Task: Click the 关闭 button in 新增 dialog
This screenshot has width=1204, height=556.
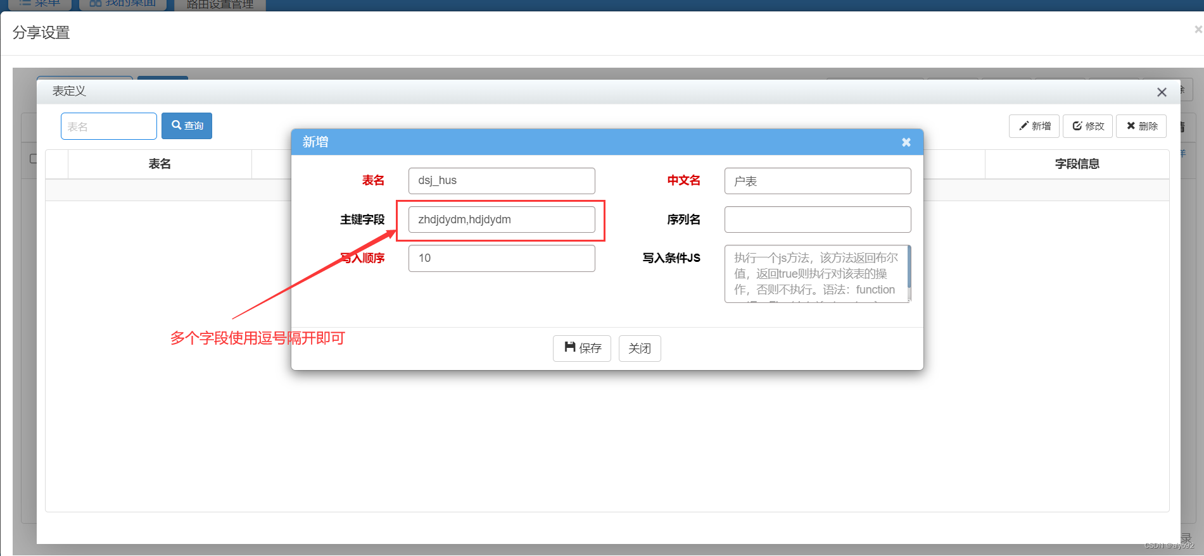Action: point(640,349)
